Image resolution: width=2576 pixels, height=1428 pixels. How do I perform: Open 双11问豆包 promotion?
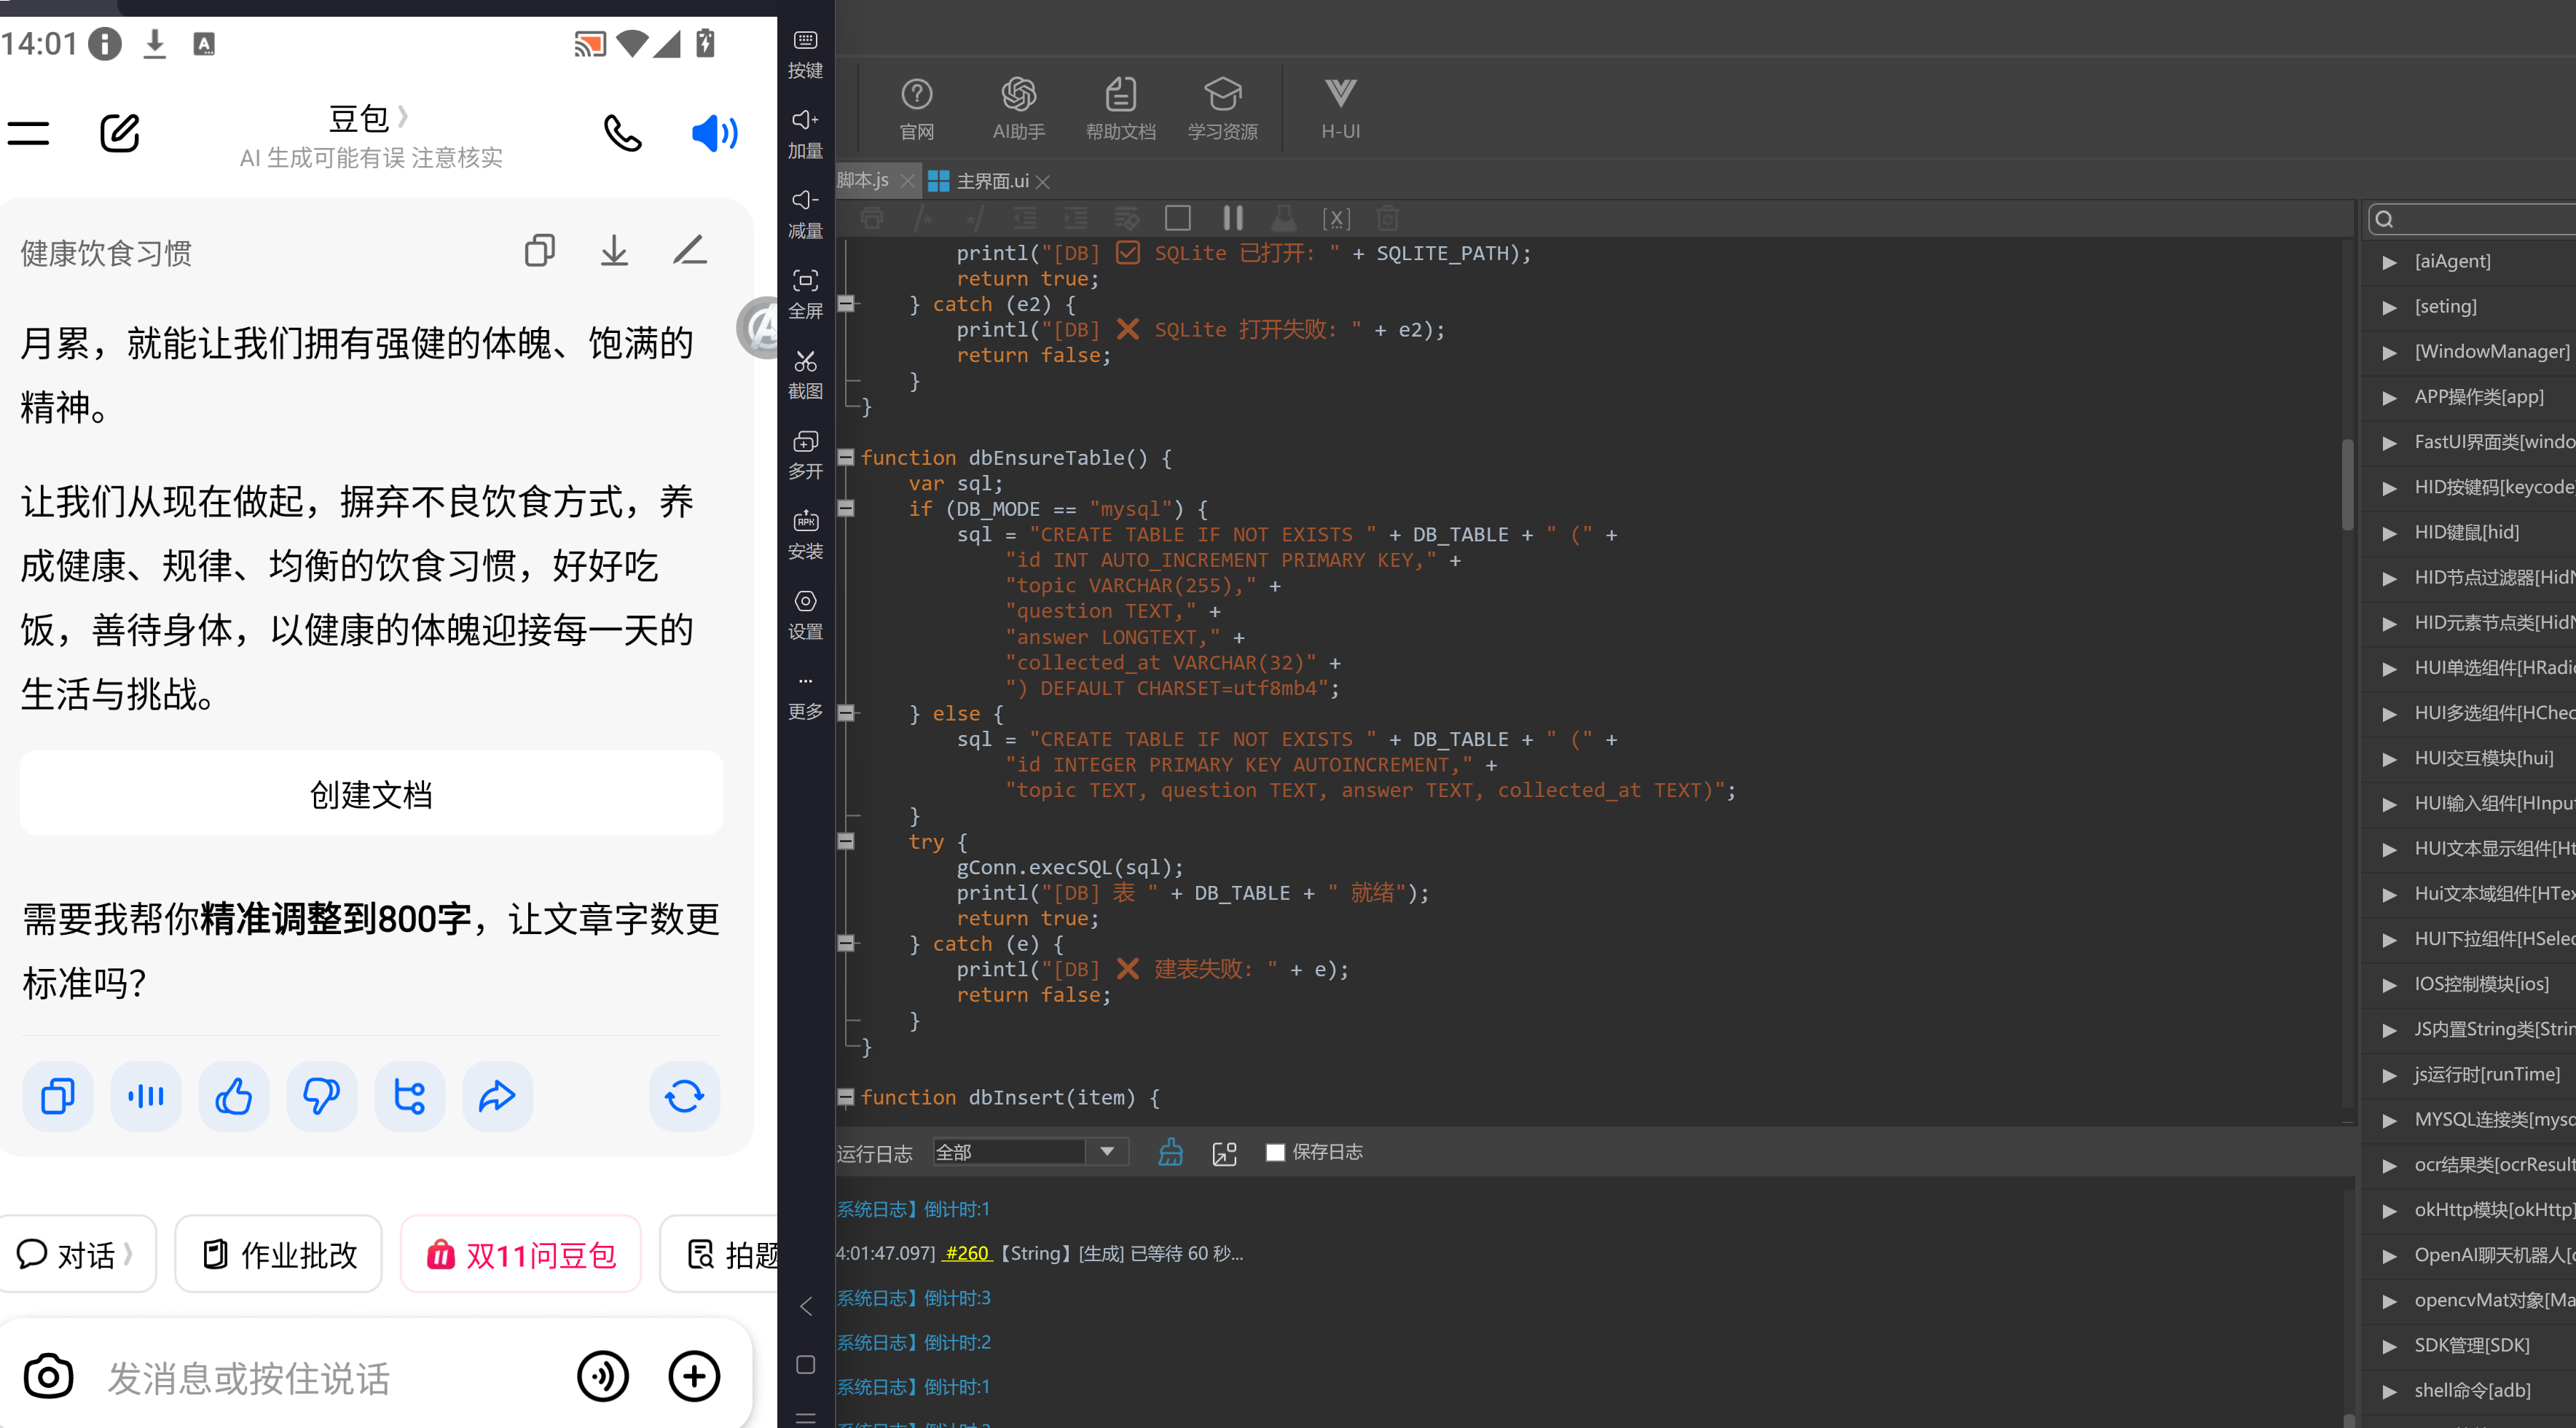(x=521, y=1254)
